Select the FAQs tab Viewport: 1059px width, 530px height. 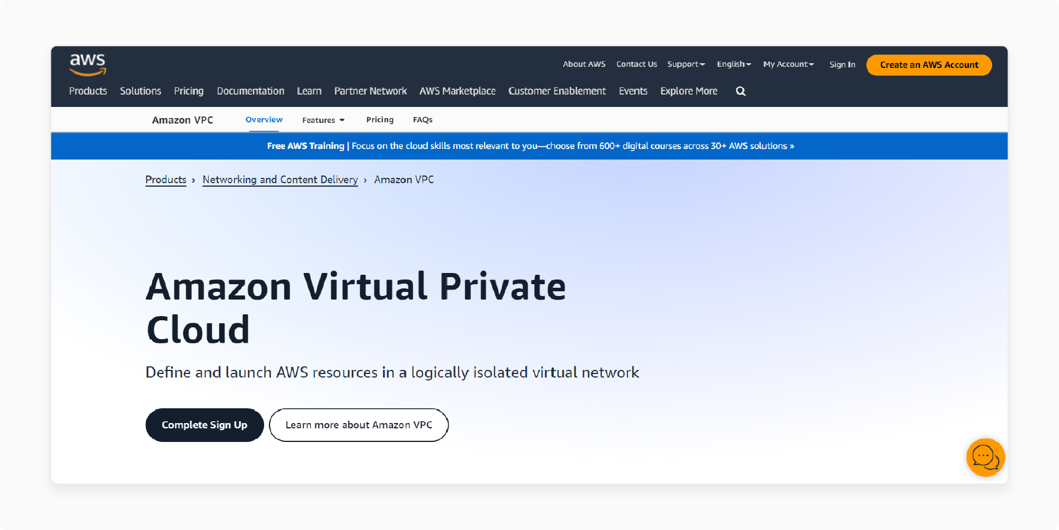pos(423,119)
